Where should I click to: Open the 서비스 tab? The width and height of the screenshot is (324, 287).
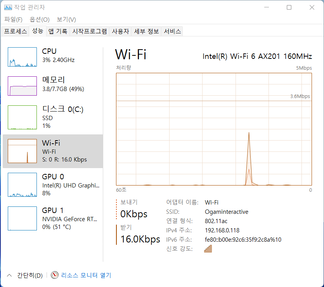[x=172, y=32]
